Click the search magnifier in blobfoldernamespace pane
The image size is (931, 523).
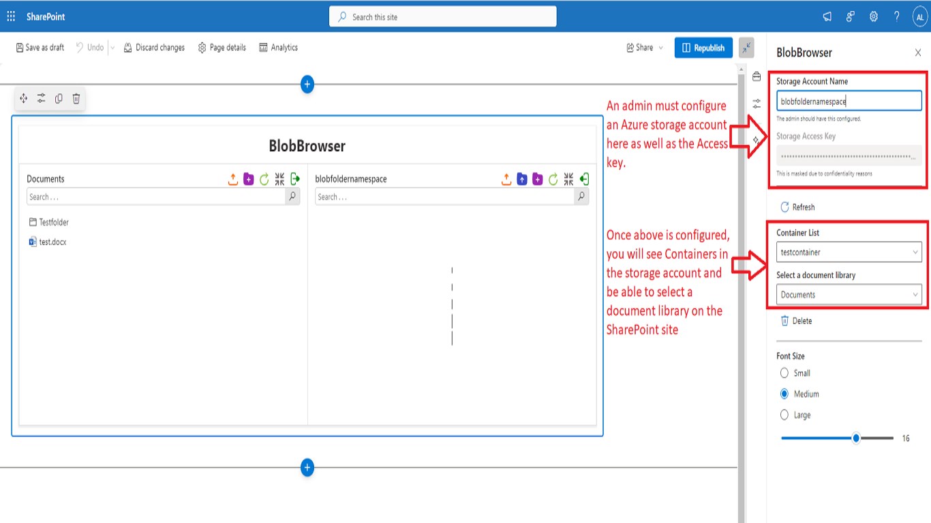[581, 197]
